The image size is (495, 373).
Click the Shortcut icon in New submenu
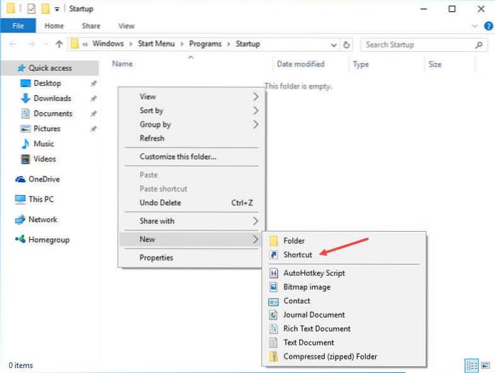pos(274,255)
